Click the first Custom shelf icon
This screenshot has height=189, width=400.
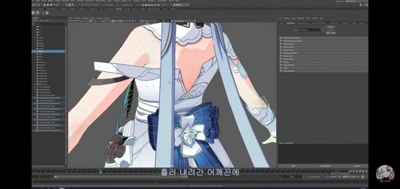point(32,13)
